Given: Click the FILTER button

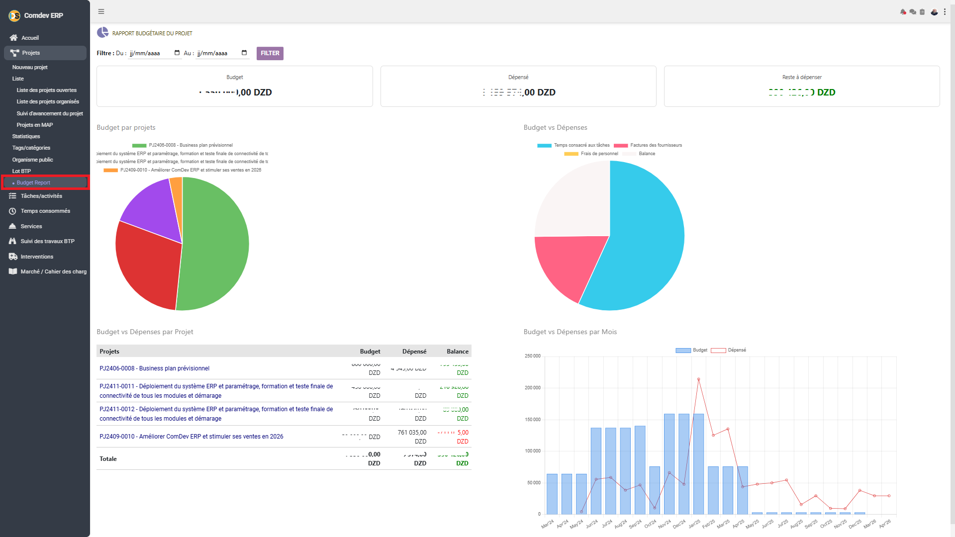Looking at the screenshot, I should tap(270, 53).
